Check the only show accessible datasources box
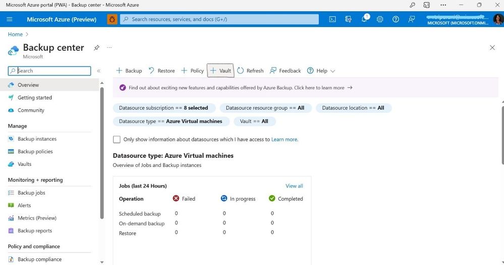 [x=117, y=139]
